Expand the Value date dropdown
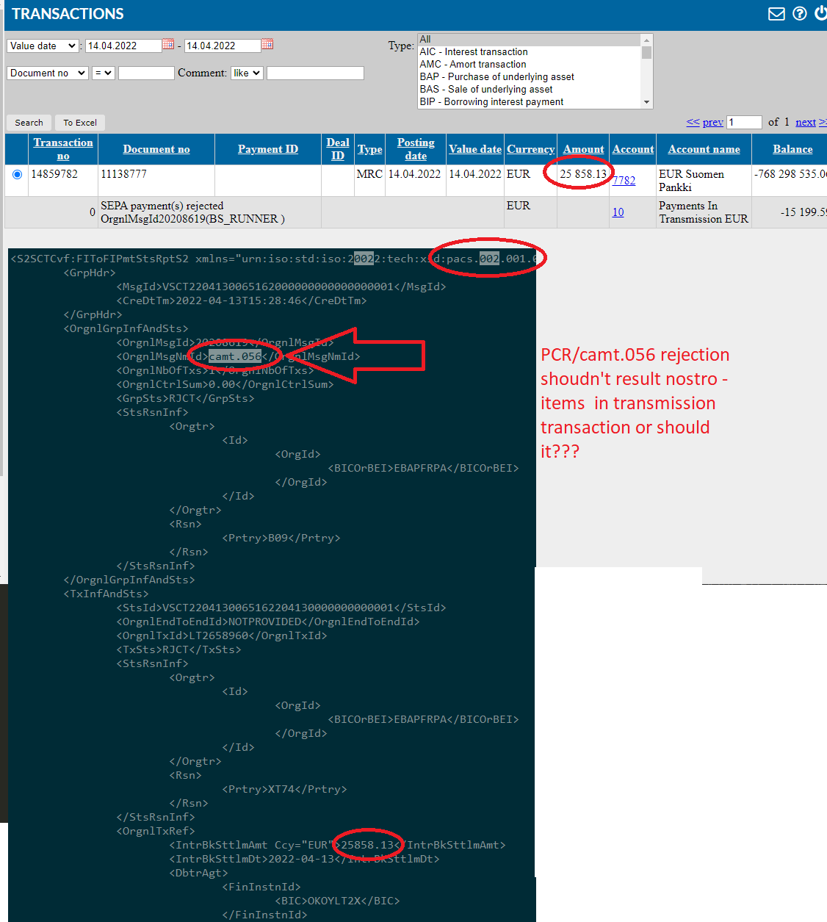827x922 pixels. [43, 46]
